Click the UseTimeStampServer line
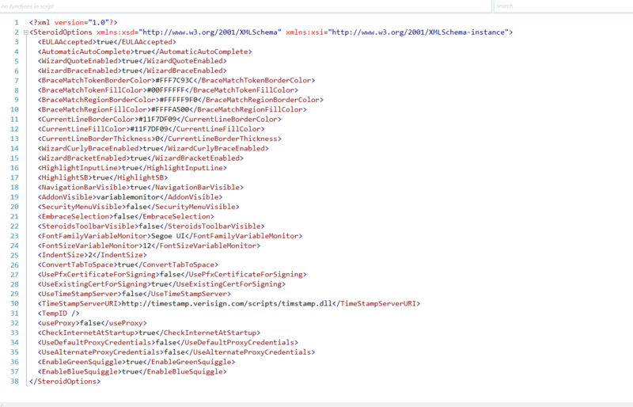 tap(135, 294)
